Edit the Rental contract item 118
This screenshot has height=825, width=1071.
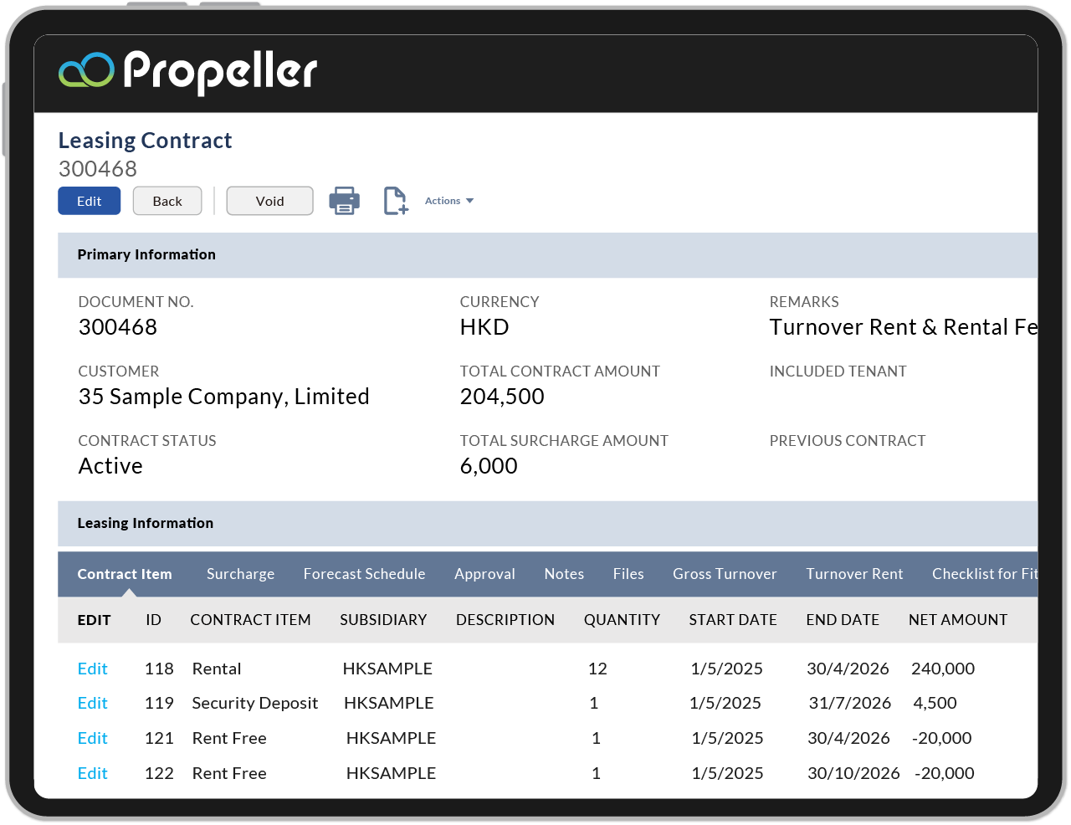[x=92, y=669]
